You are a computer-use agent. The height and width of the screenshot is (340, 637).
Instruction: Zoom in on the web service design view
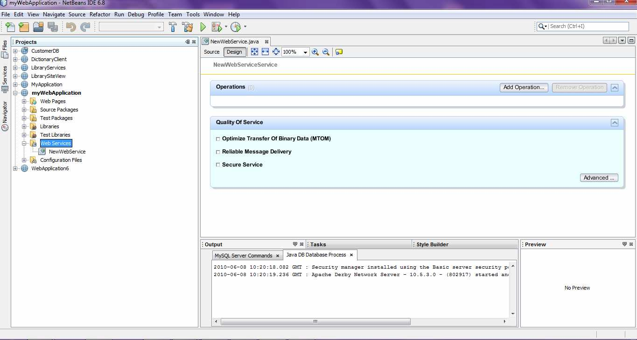(x=315, y=52)
